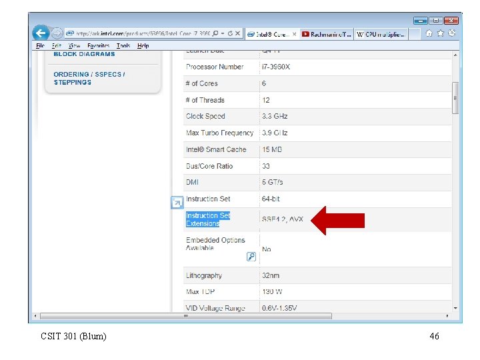The image size is (480, 360).
Task: Click the vertical scrollbar up arrow
Action: tap(455, 55)
